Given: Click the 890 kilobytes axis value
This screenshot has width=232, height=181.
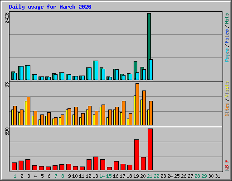Looking at the screenshot, I should coord(7,131).
